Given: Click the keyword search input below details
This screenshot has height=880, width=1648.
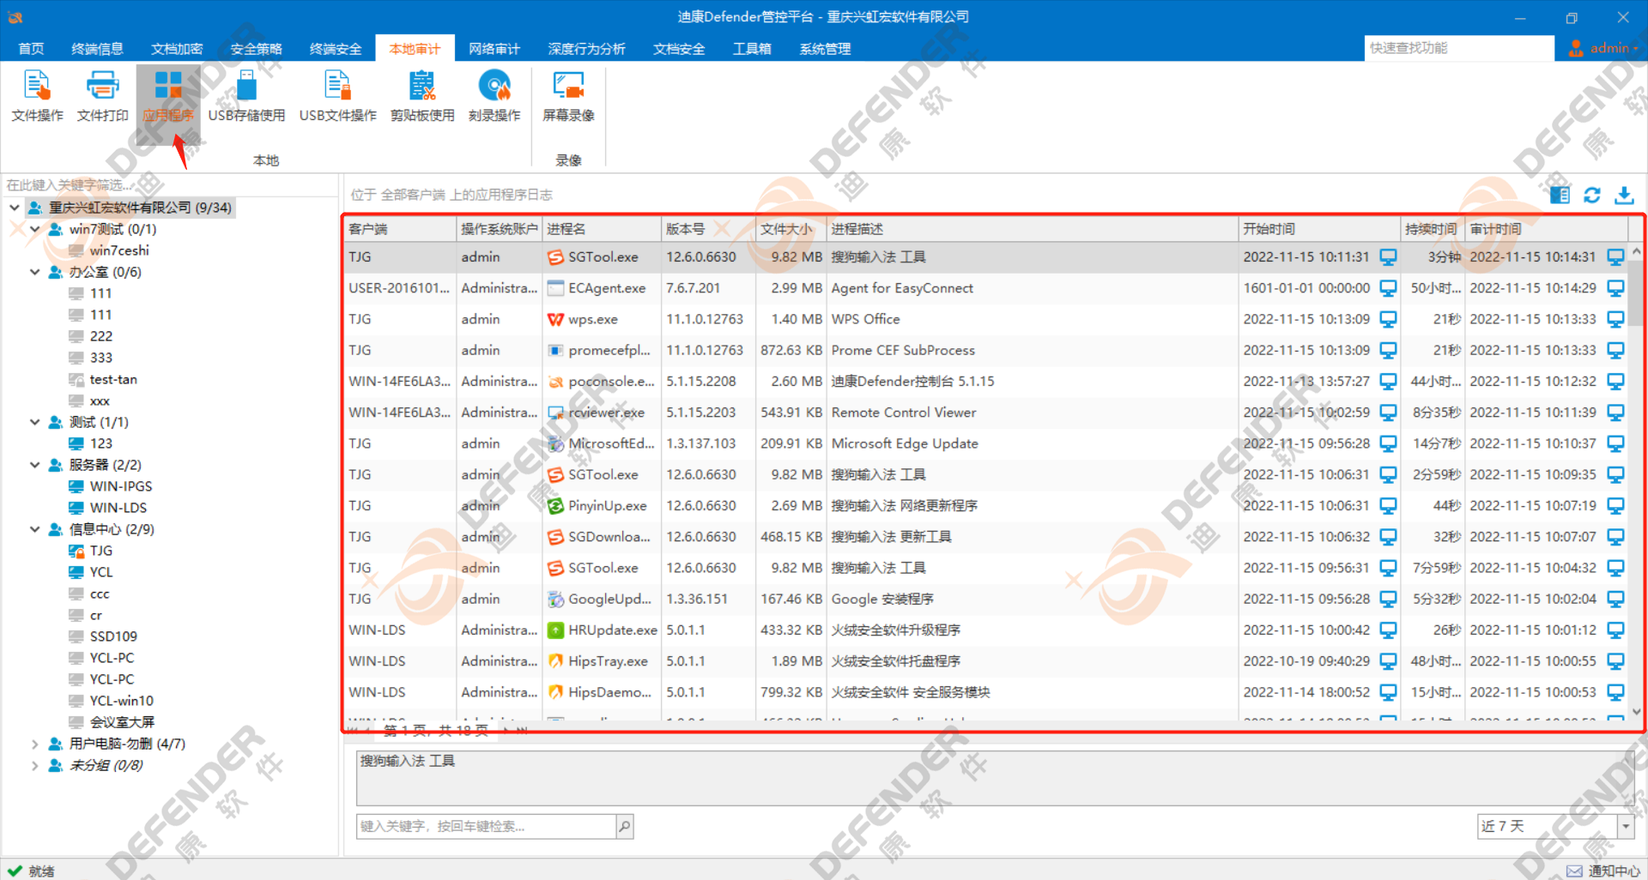Looking at the screenshot, I should click(x=486, y=826).
